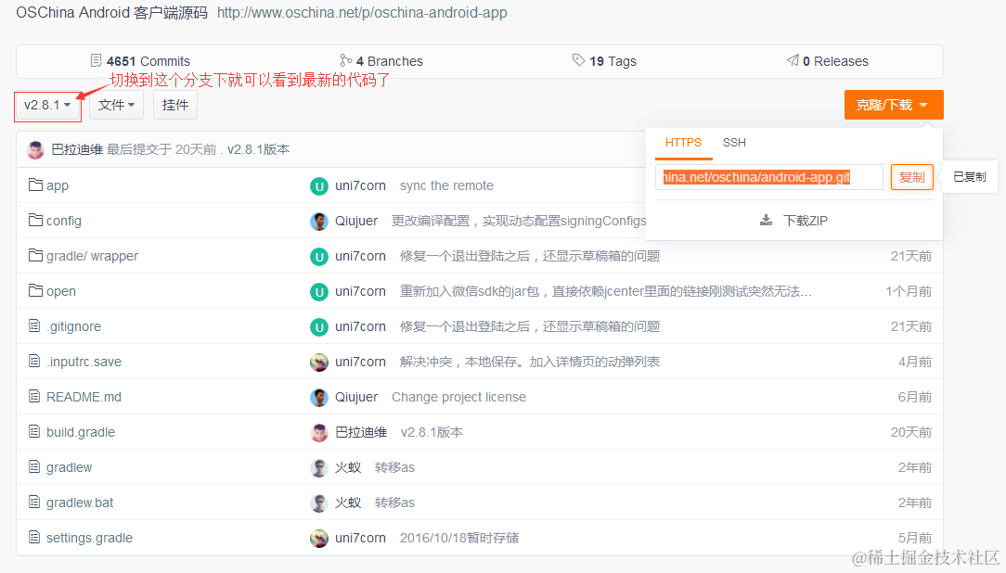The width and height of the screenshot is (1006, 573).
Task: Click the gradlew file icon
Action: pos(34,467)
